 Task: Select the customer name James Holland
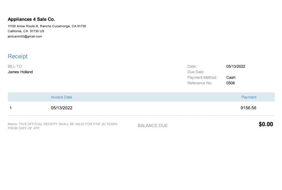[x=20, y=72]
